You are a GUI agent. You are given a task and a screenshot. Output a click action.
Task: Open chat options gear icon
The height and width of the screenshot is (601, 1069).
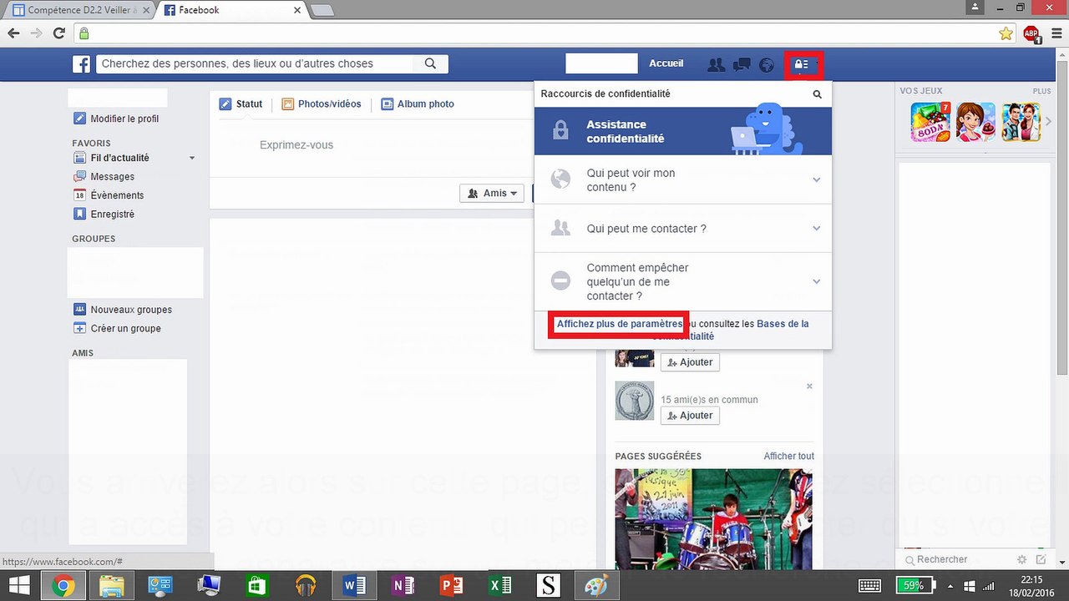pyautogui.click(x=1022, y=559)
